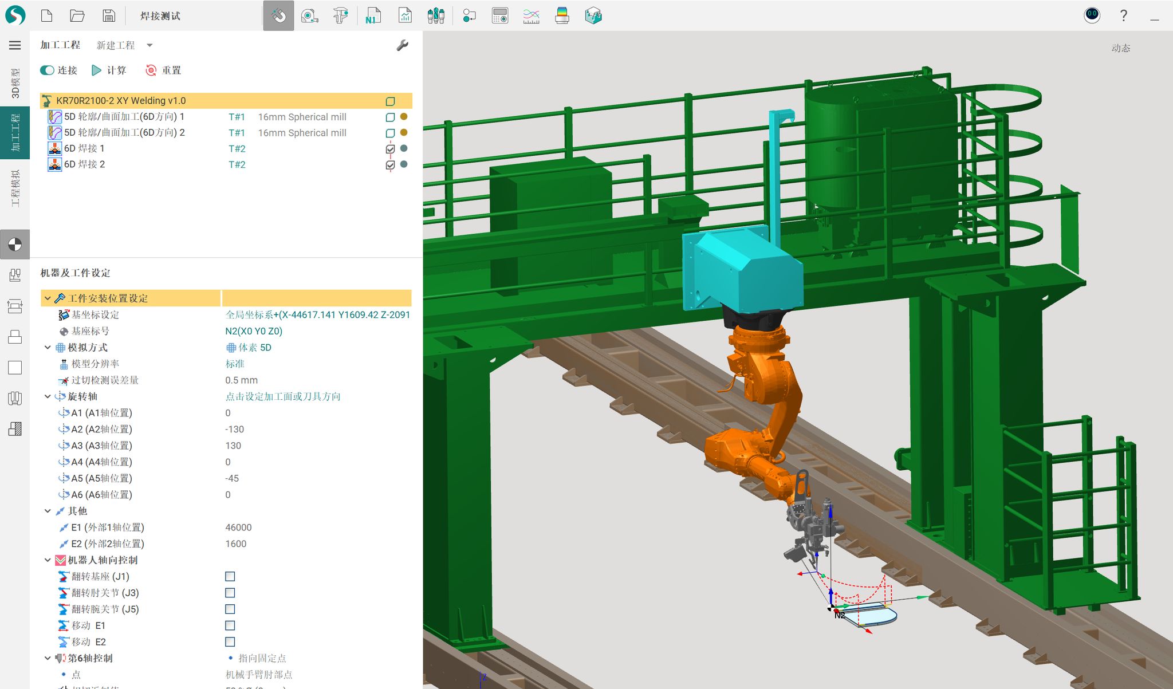Open the 新建工程 dropdown arrow

149,45
